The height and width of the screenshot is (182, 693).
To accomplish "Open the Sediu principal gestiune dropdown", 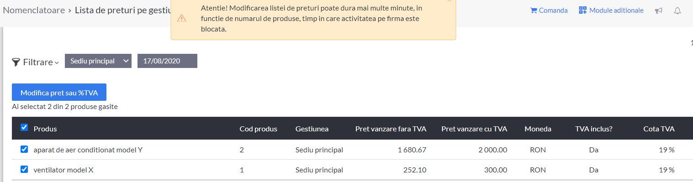I will click(98, 61).
